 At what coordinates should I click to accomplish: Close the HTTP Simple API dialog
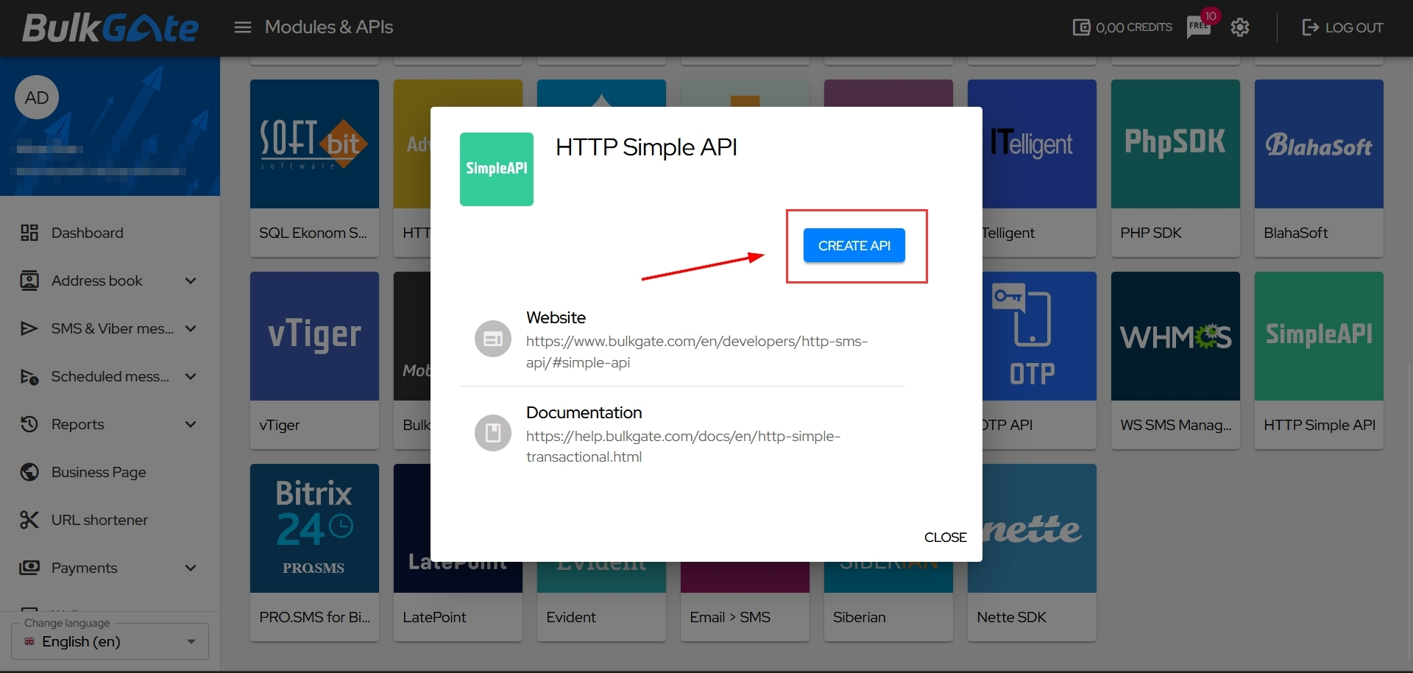tap(945, 538)
